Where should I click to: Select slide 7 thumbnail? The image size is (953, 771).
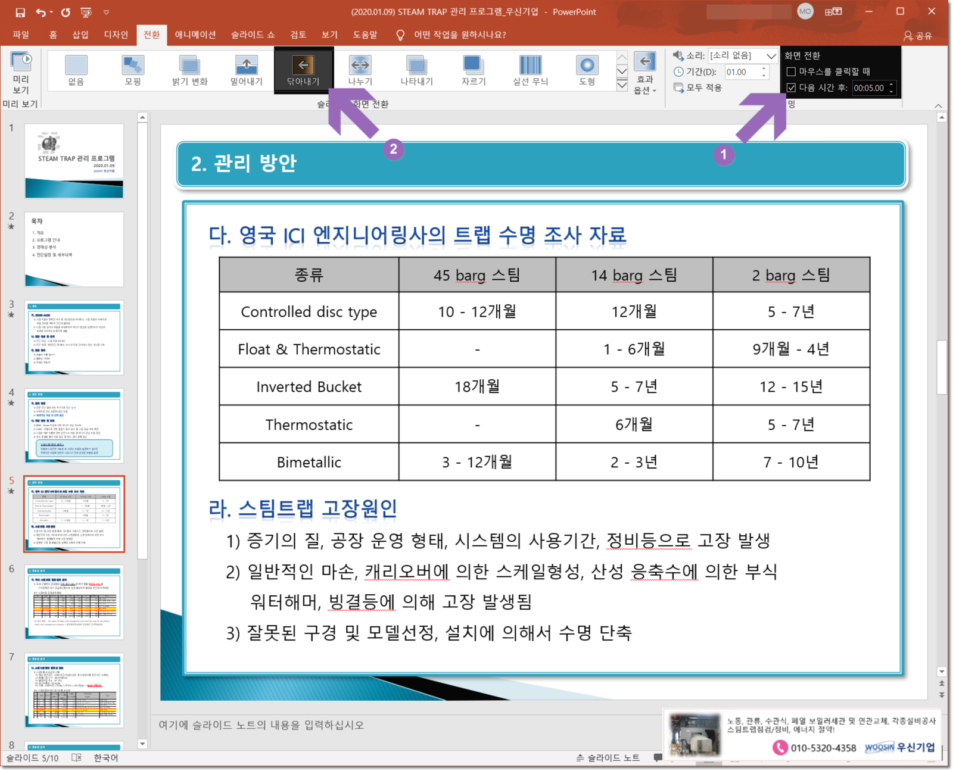click(74, 690)
